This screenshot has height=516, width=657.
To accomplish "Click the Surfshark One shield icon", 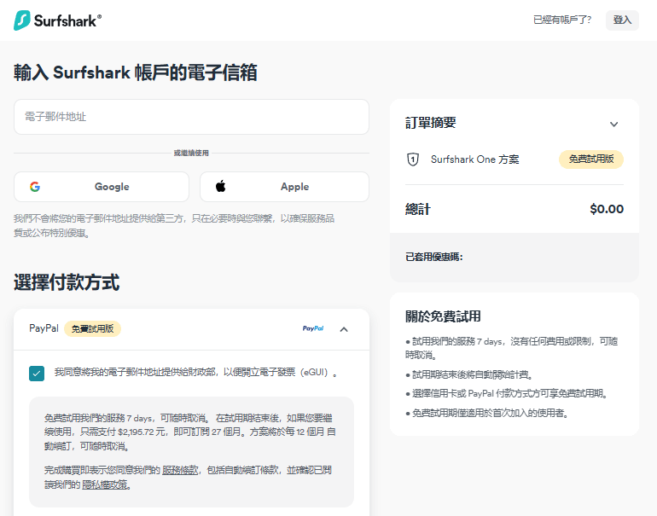I will [x=413, y=159].
